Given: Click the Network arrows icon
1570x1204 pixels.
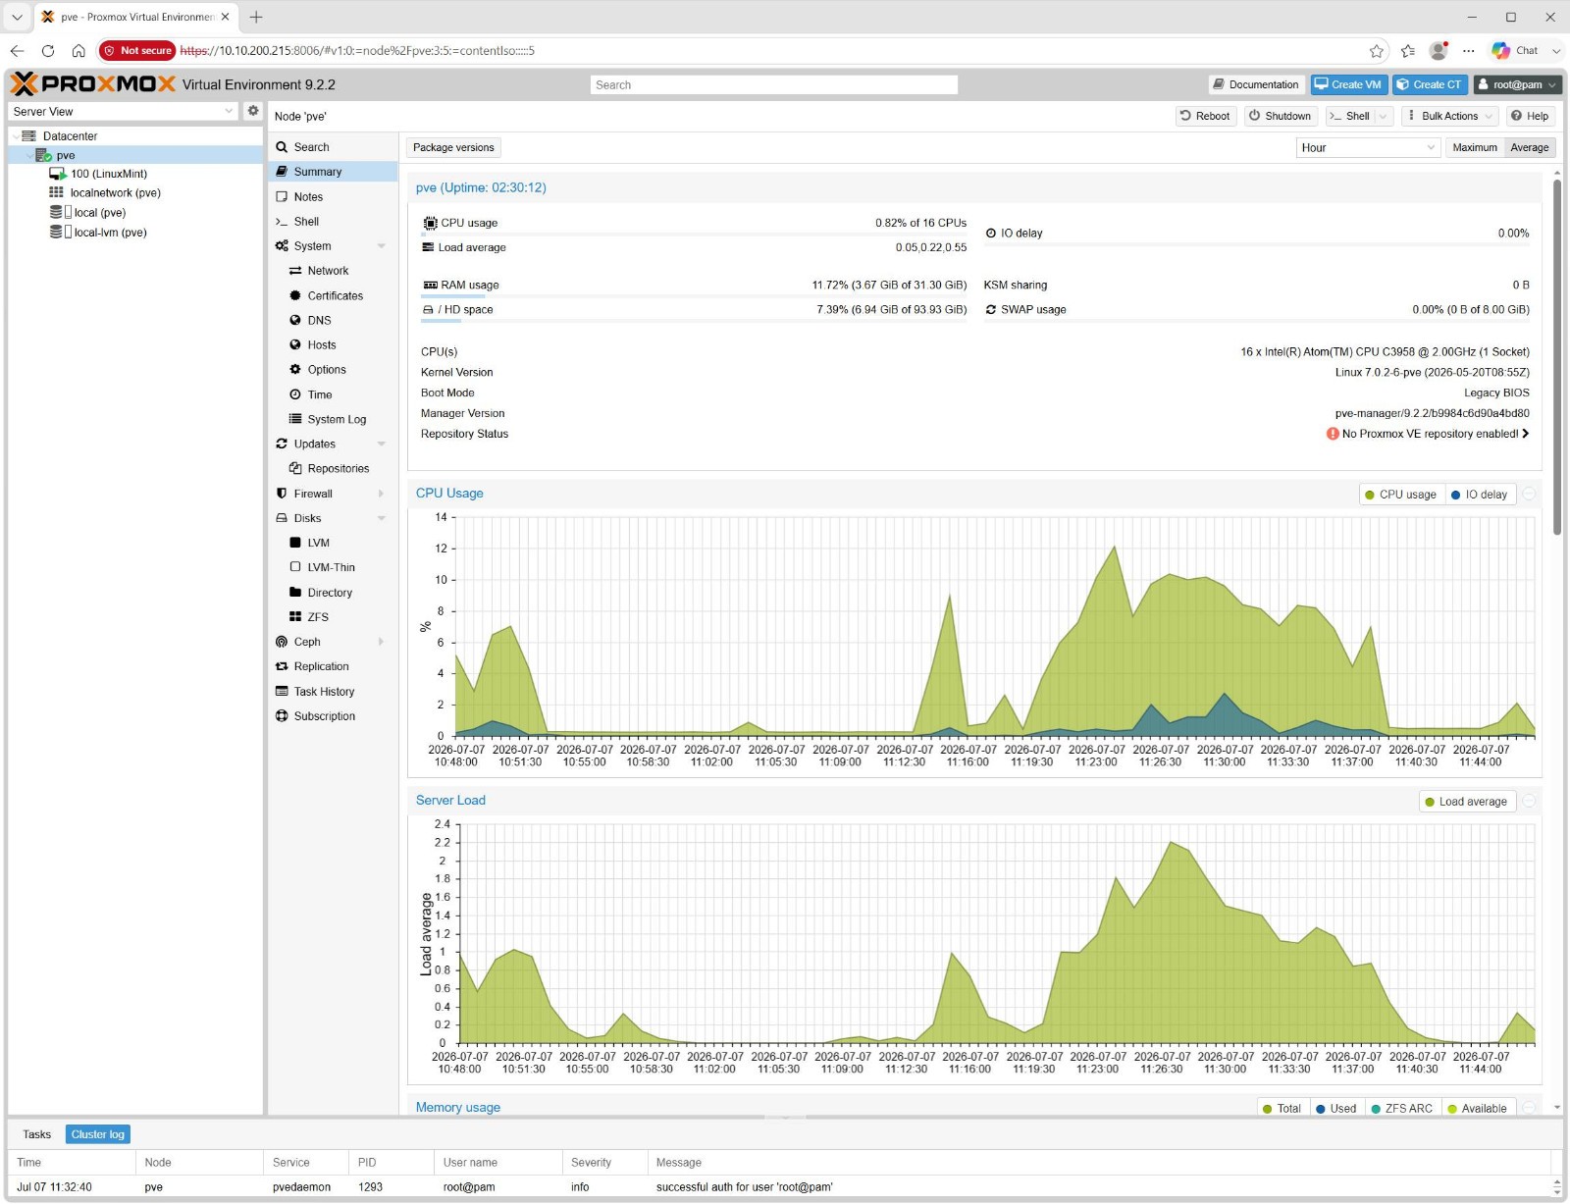Looking at the screenshot, I should point(295,271).
